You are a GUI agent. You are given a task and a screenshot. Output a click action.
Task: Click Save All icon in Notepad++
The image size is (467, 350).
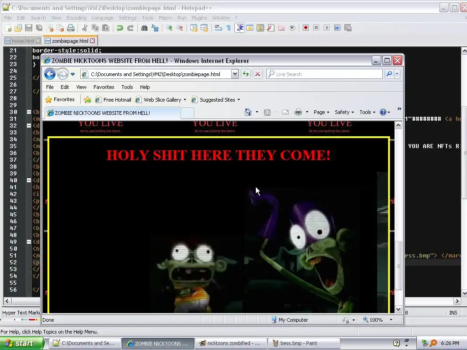click(x=39, y=28)
